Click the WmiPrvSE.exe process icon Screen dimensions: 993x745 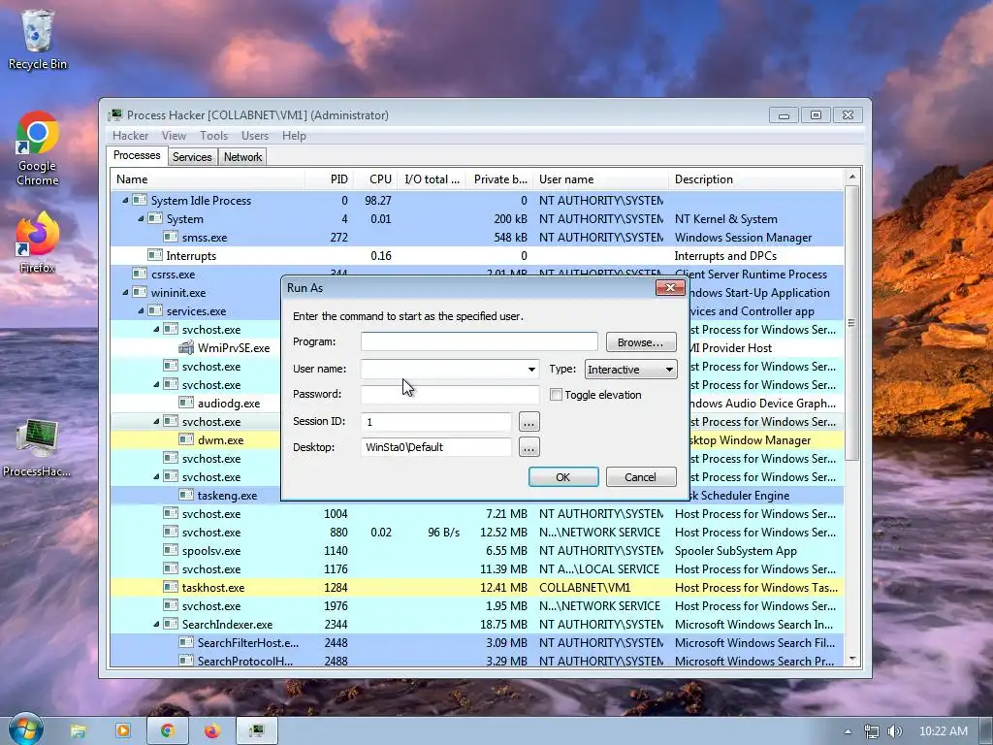186,348
